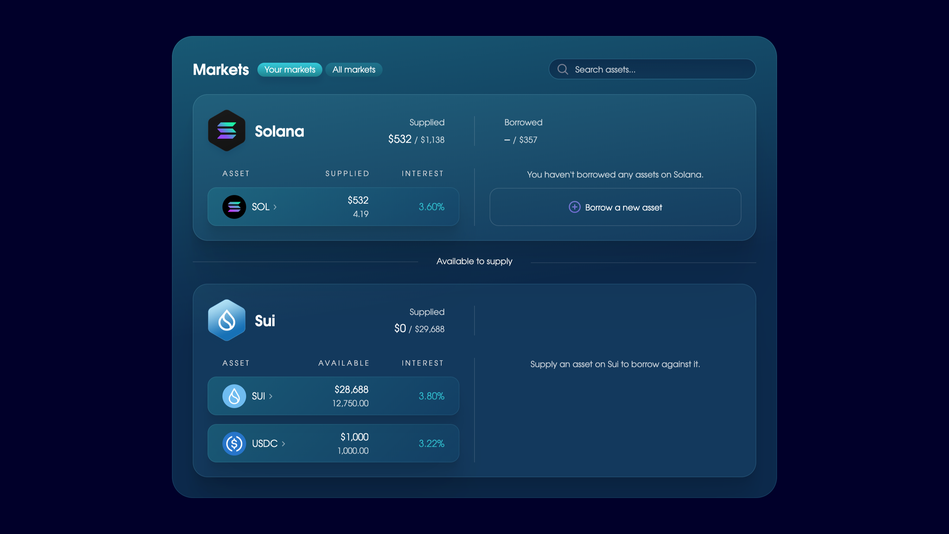The width and height of the screenshot is (949, 534).
Task: Click the USDC token coin icon
Action: (234, 443)
